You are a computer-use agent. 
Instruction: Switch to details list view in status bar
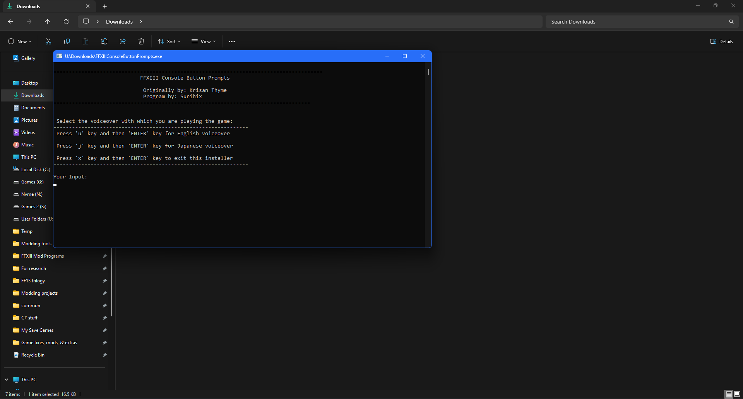pyautogui.click(x=729, y=394)
